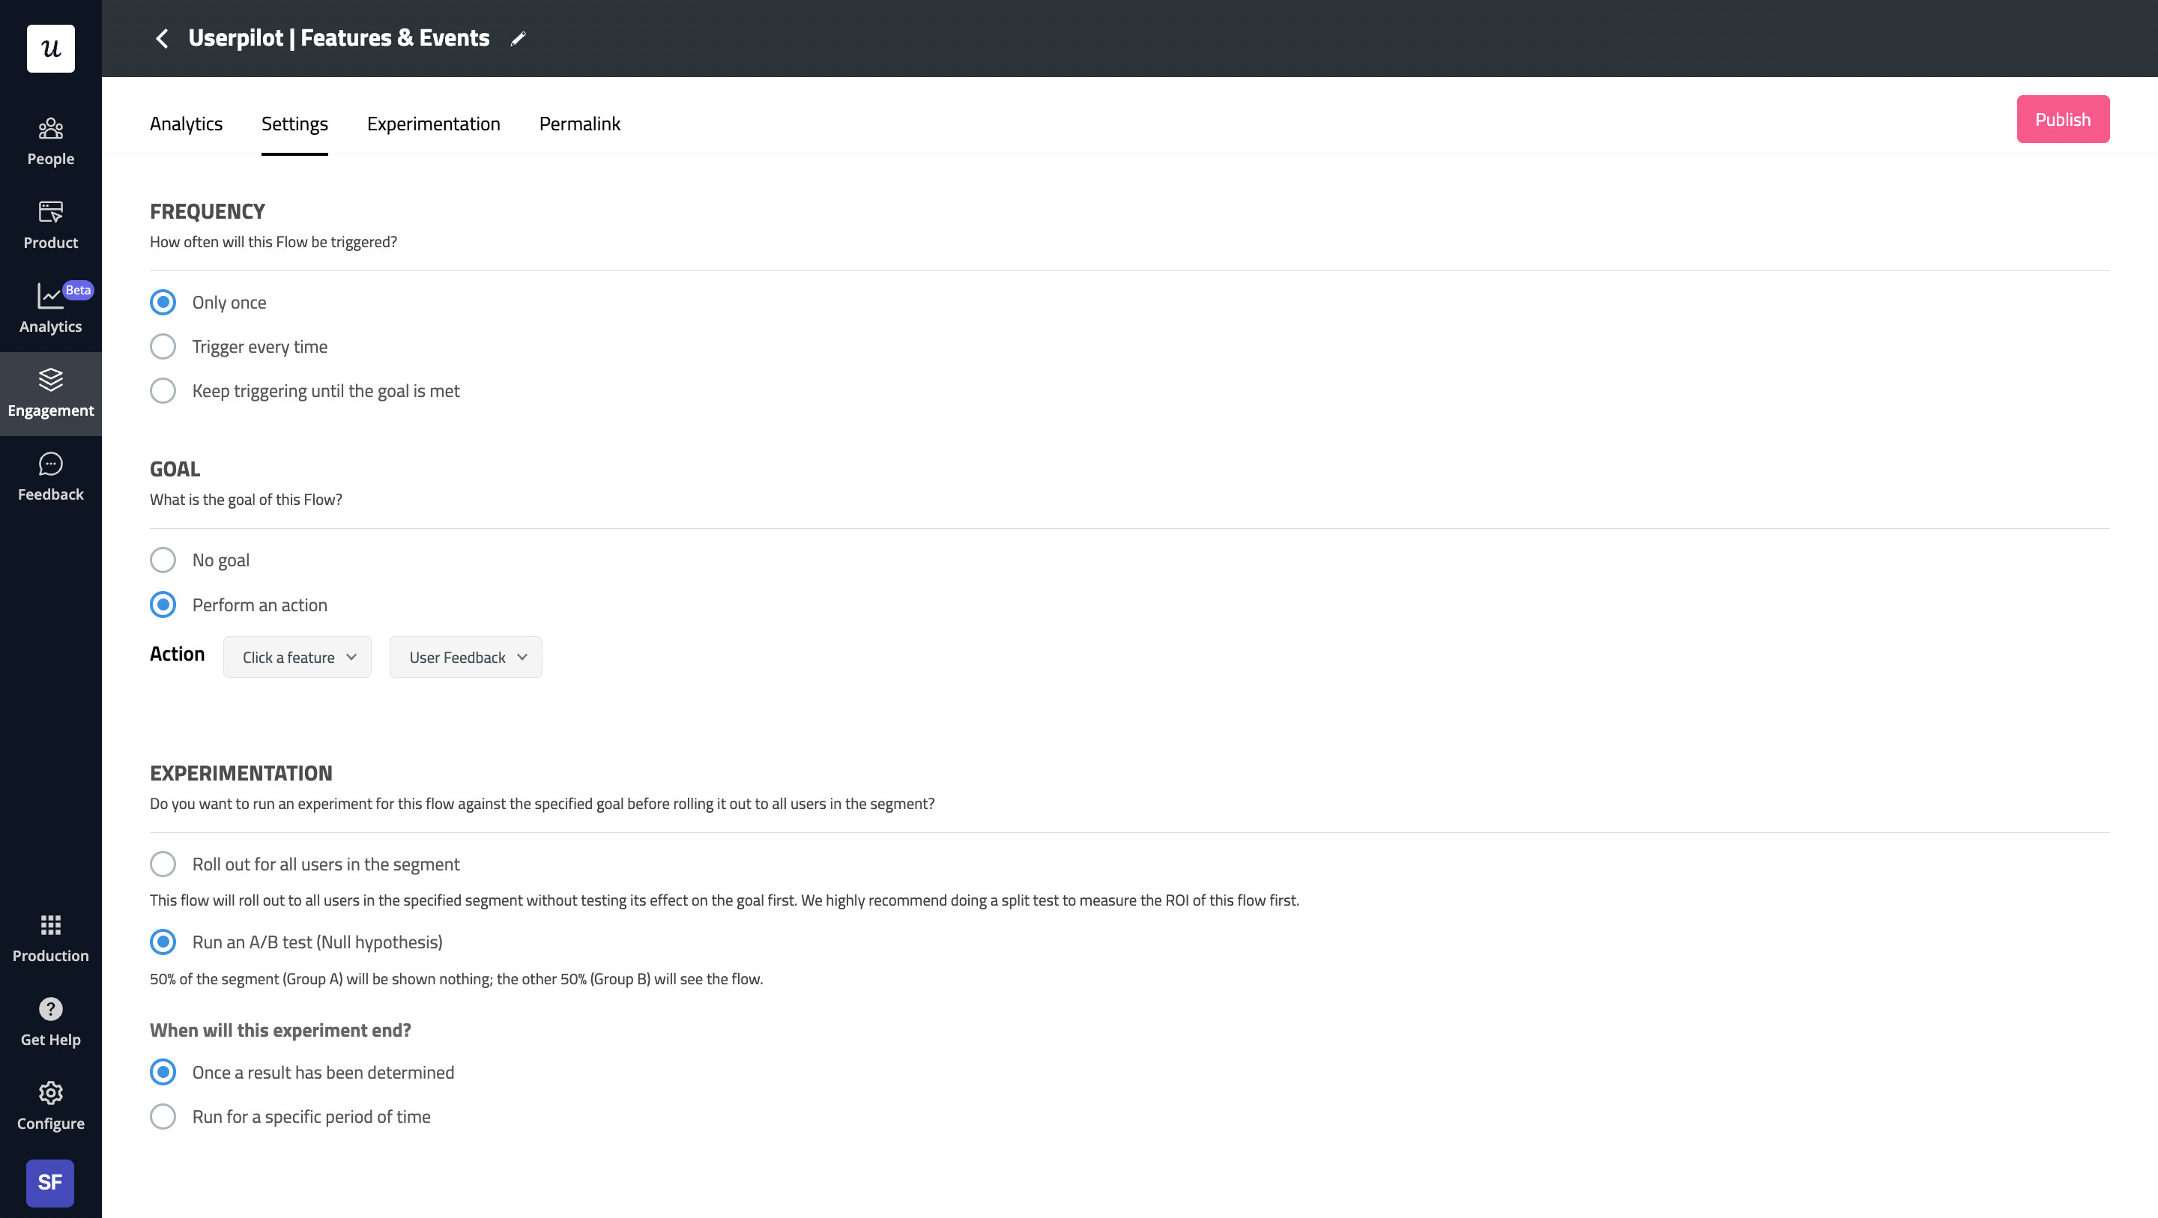This screenshot has width=2158, height=1218.
Task: Select the Trigger every time option
Action: [x=163, y=346]
